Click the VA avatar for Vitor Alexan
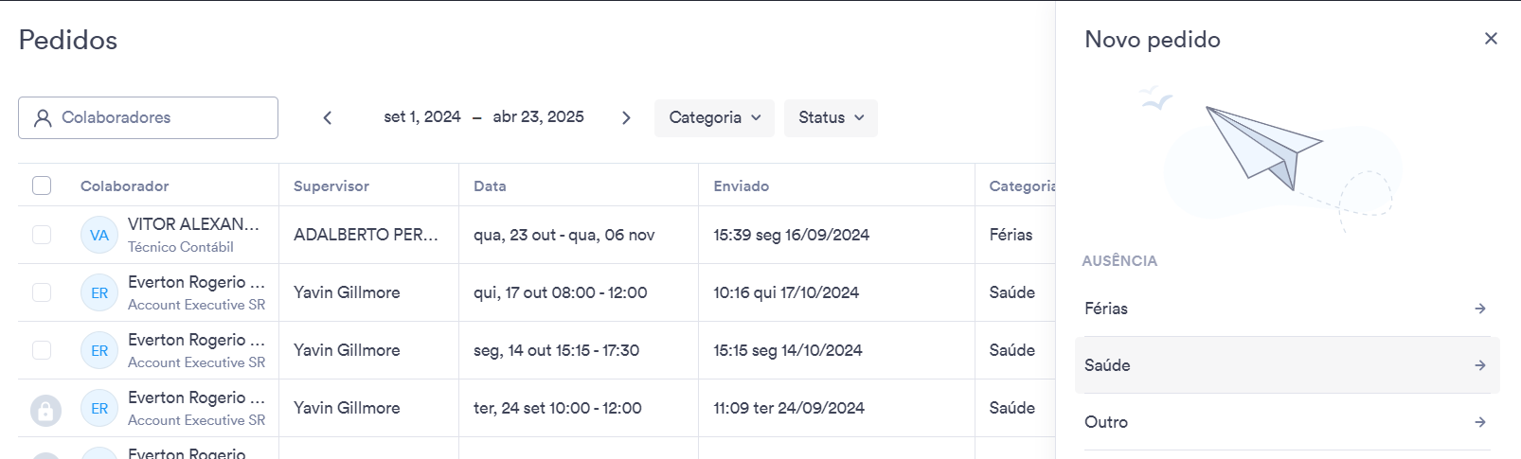The width and height of the screenshot is (1521, 459). click(99, 235)
